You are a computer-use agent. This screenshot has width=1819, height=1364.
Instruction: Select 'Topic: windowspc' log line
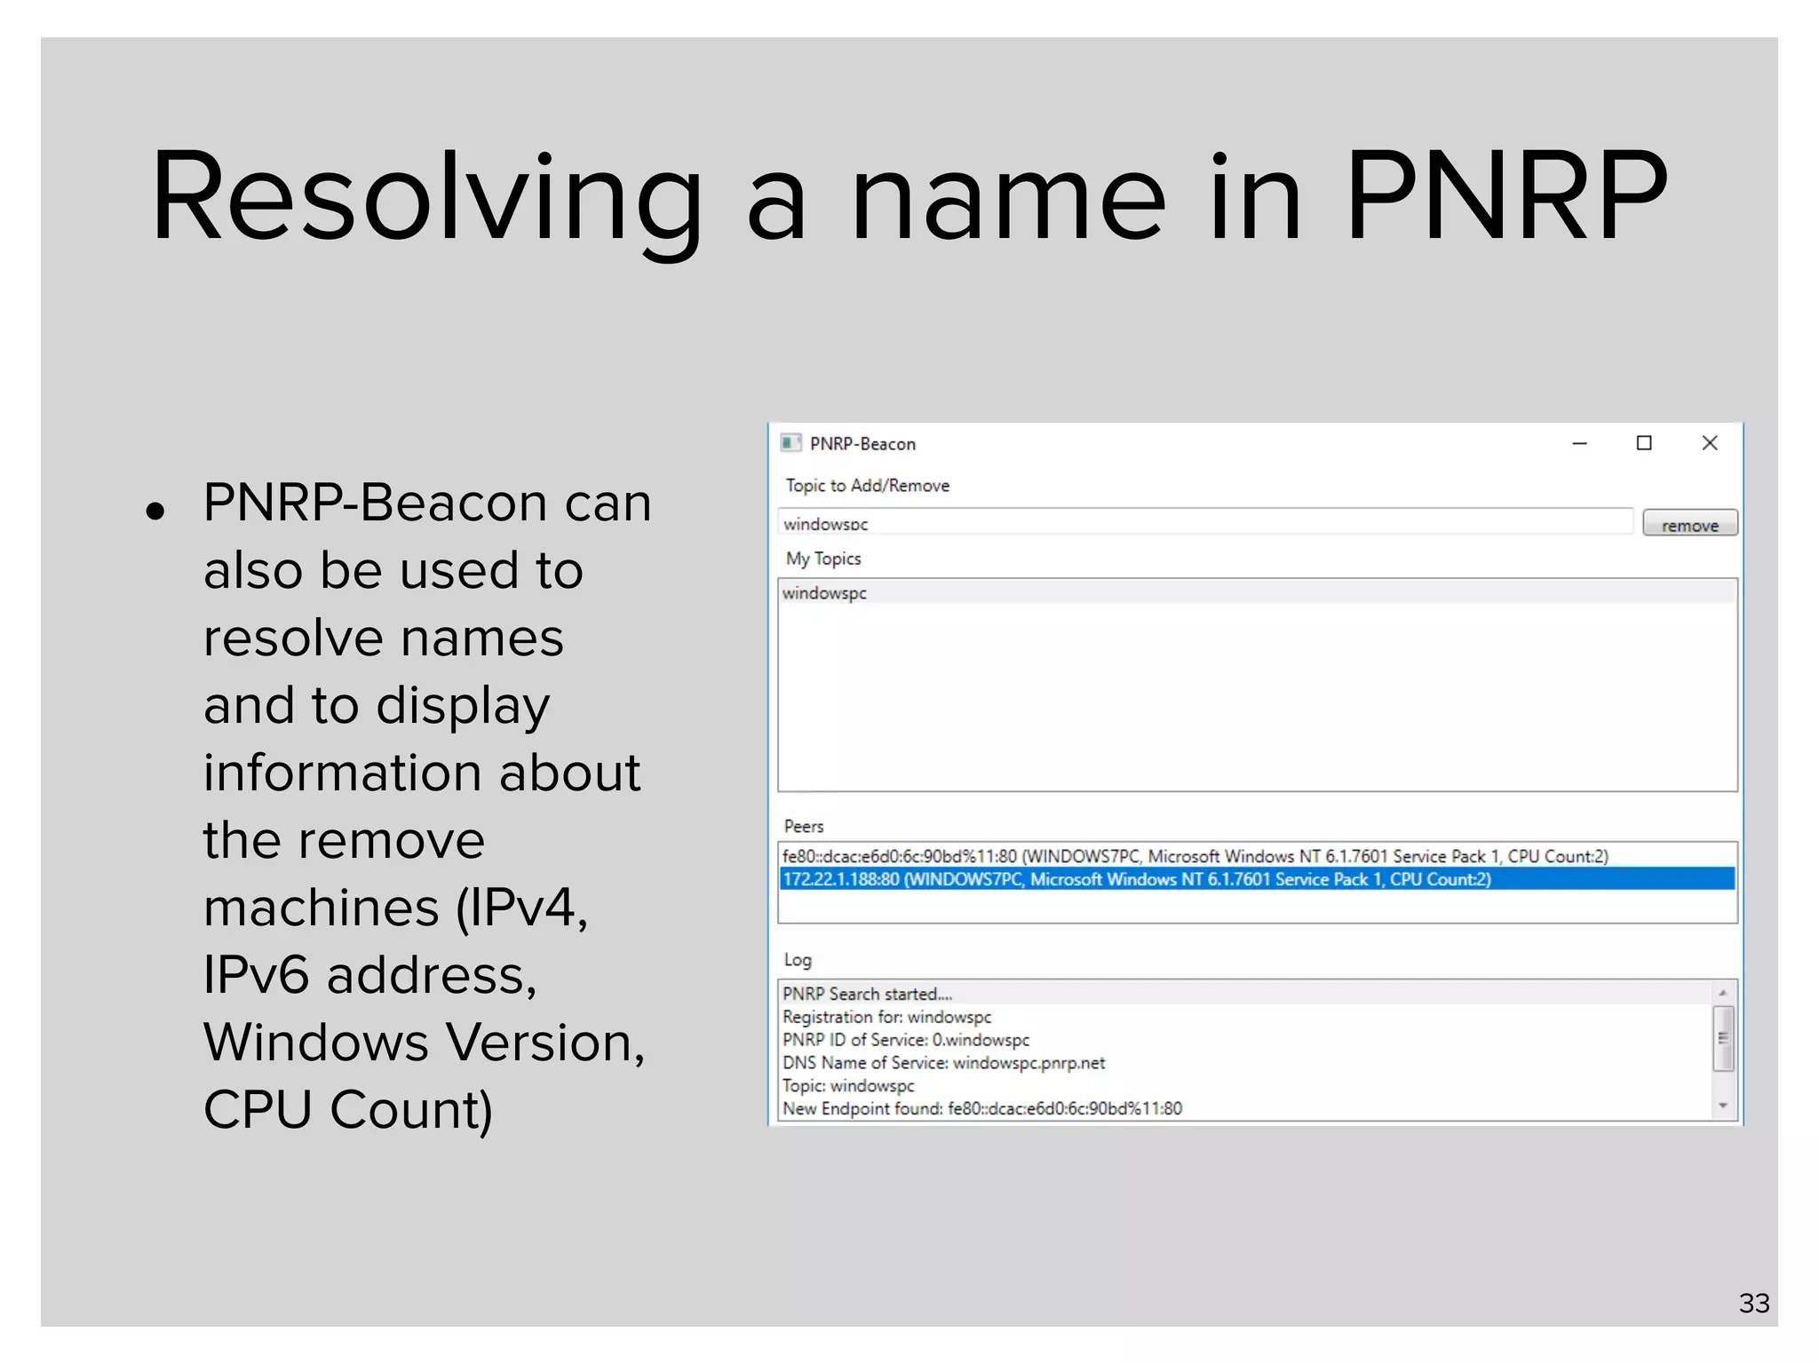coord(1245,1086)
